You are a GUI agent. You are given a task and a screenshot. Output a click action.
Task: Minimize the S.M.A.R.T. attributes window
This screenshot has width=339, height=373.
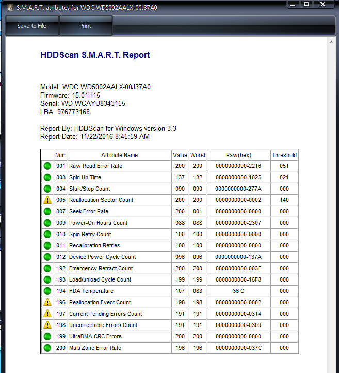(293, 4)
